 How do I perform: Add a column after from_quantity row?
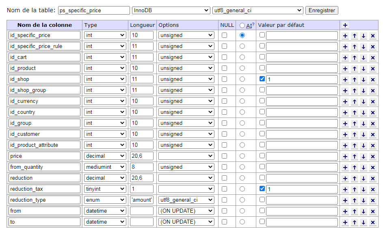pos(345,168)
